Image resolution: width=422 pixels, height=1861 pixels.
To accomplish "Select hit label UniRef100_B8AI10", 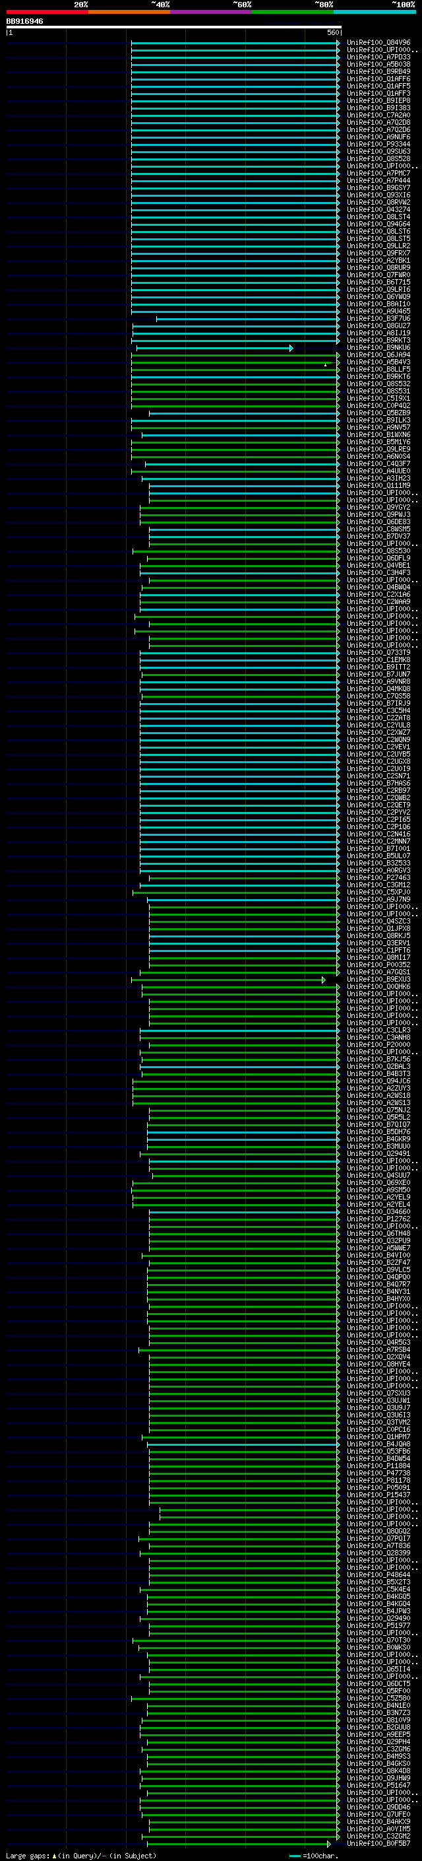I will pos(378,304).
